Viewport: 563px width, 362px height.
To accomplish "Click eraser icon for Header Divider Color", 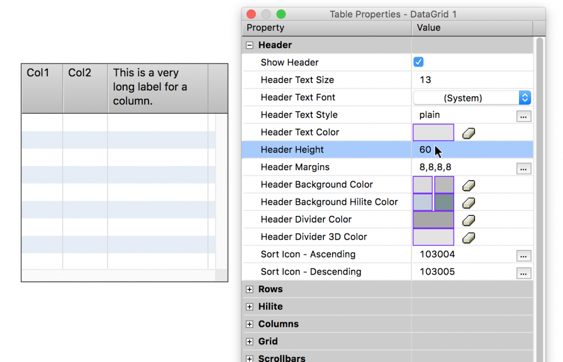I will (x=468, y=220).
